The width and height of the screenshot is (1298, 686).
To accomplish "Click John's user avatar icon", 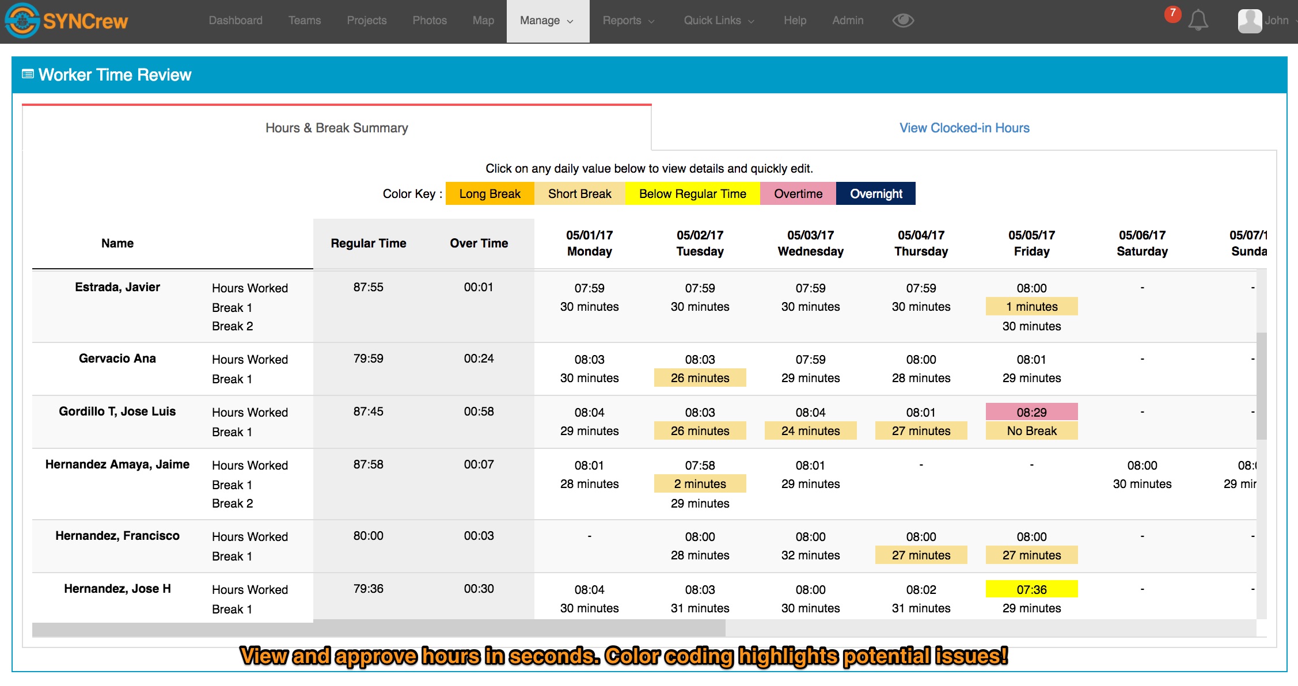I will pyautogui.click(x=1250, y=21).
